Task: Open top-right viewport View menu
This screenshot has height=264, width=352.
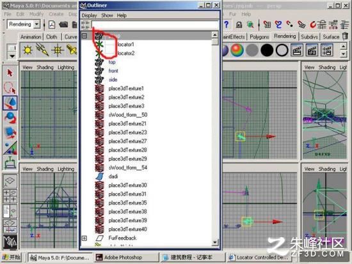Action: click(x=309, y=67)
